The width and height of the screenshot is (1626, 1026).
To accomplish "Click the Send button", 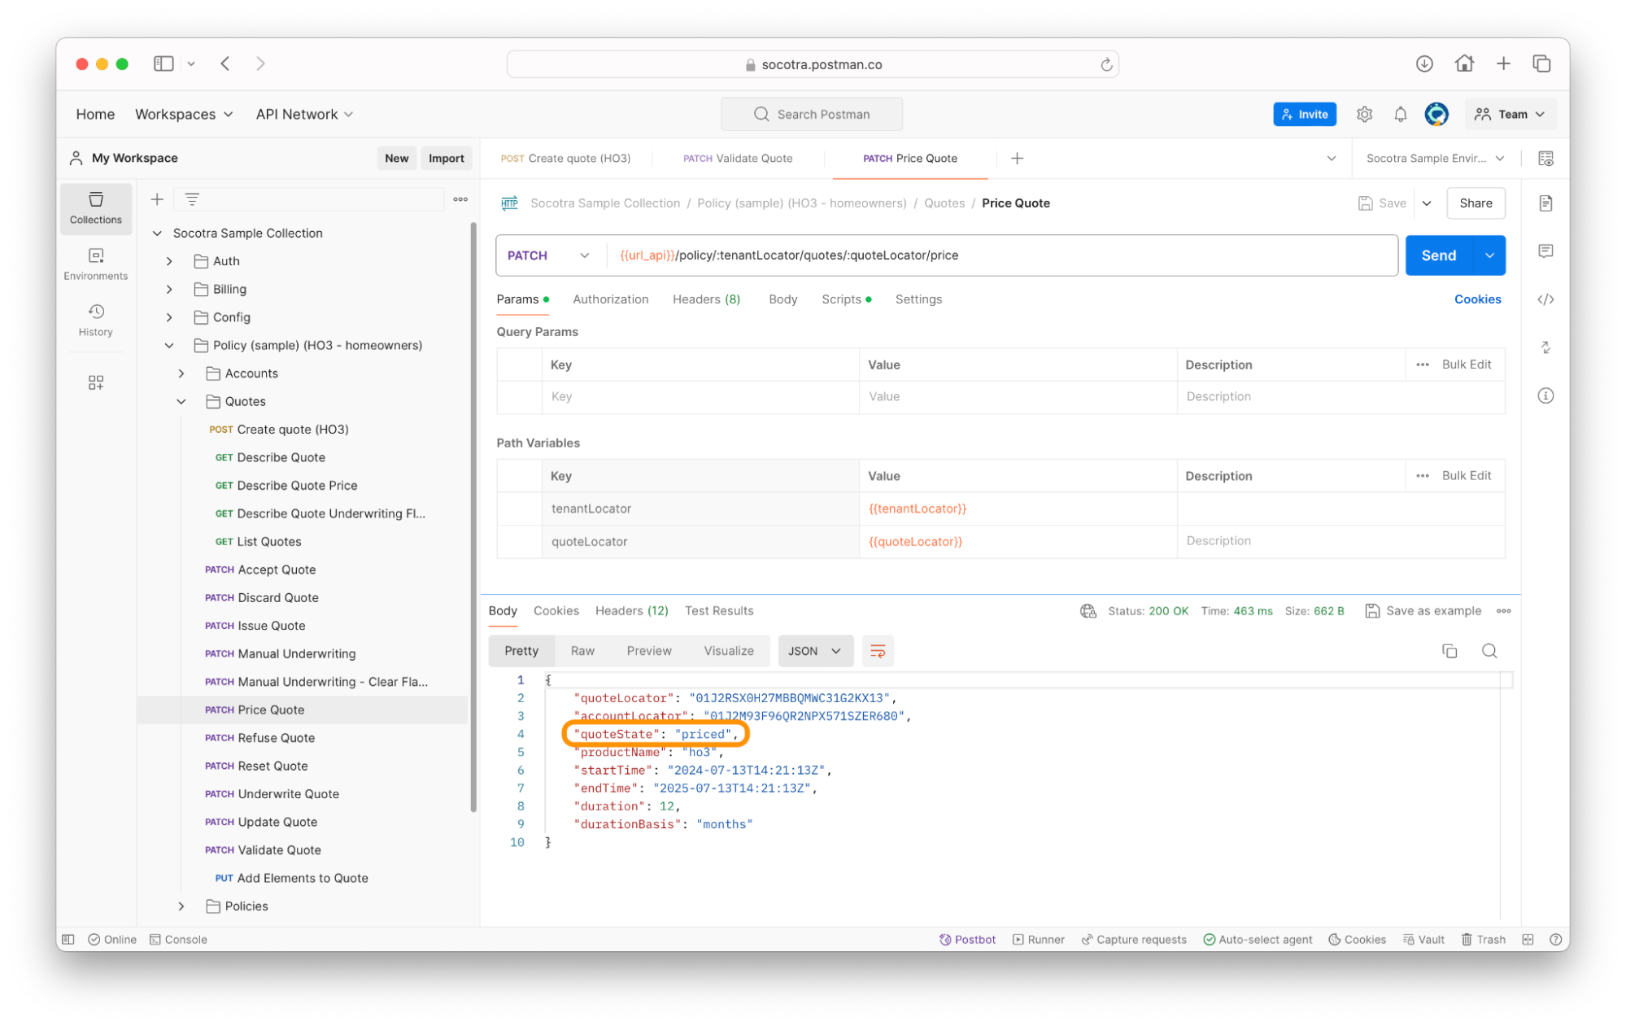I will click(x=1437, y=255).
